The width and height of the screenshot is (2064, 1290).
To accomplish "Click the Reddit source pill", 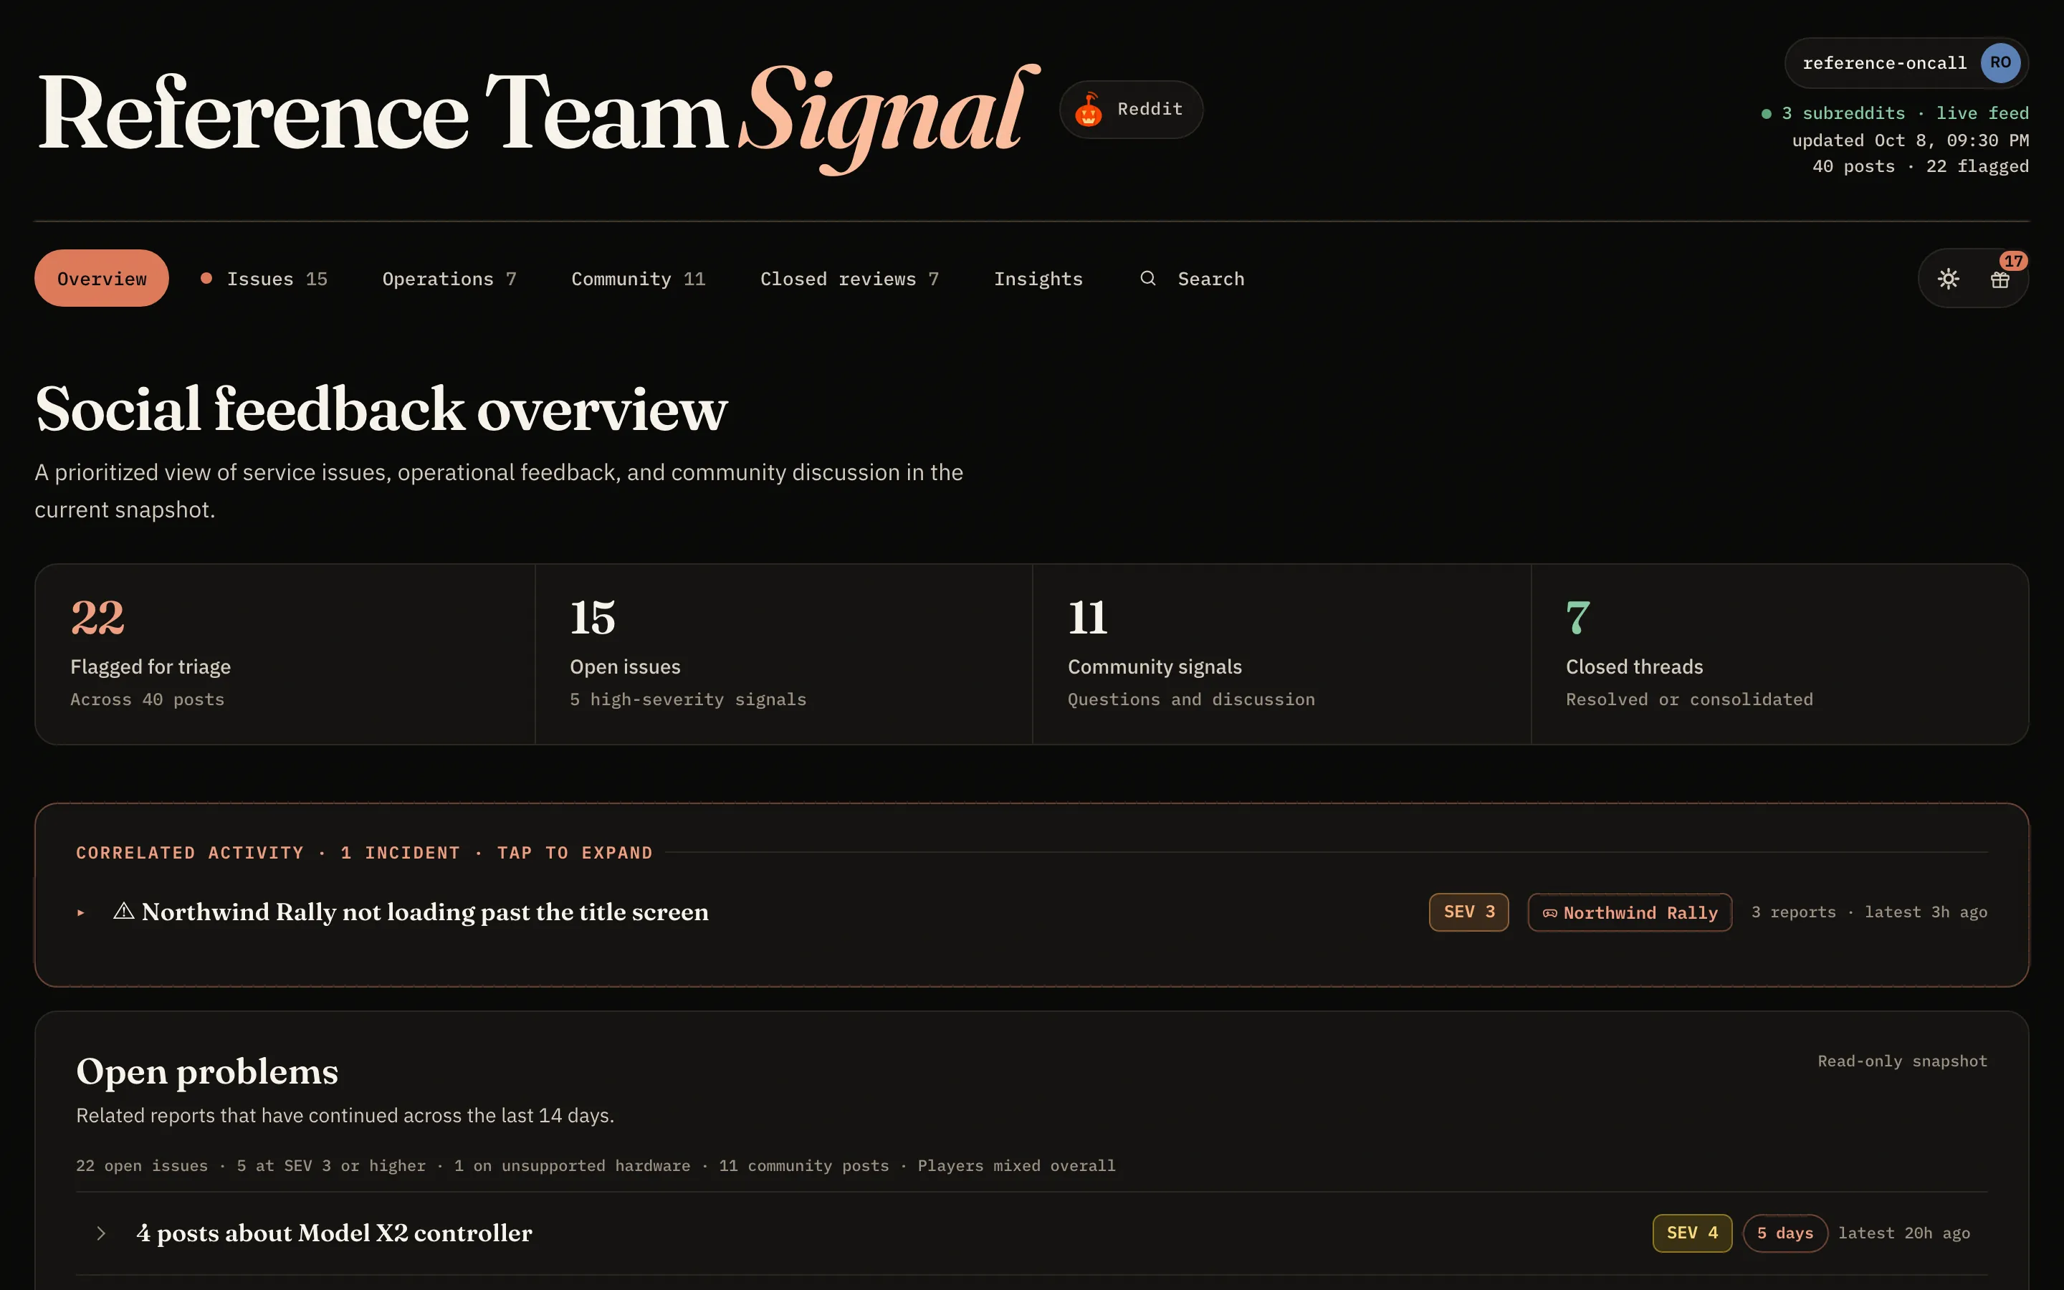I will 1131,109.
